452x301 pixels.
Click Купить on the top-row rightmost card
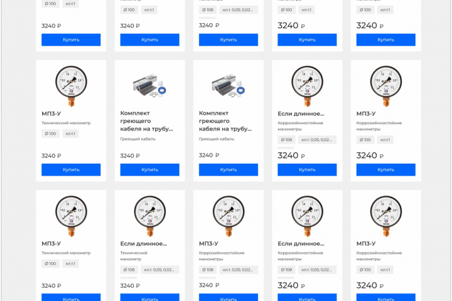(385, 40)
